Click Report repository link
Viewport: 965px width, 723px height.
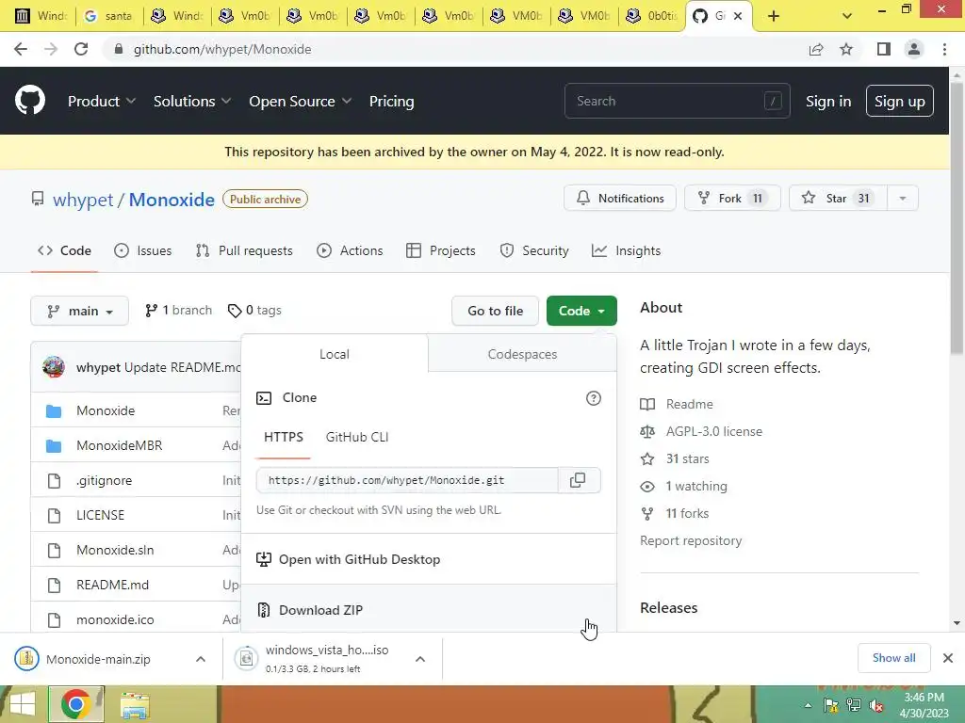[x=691, y=540]
